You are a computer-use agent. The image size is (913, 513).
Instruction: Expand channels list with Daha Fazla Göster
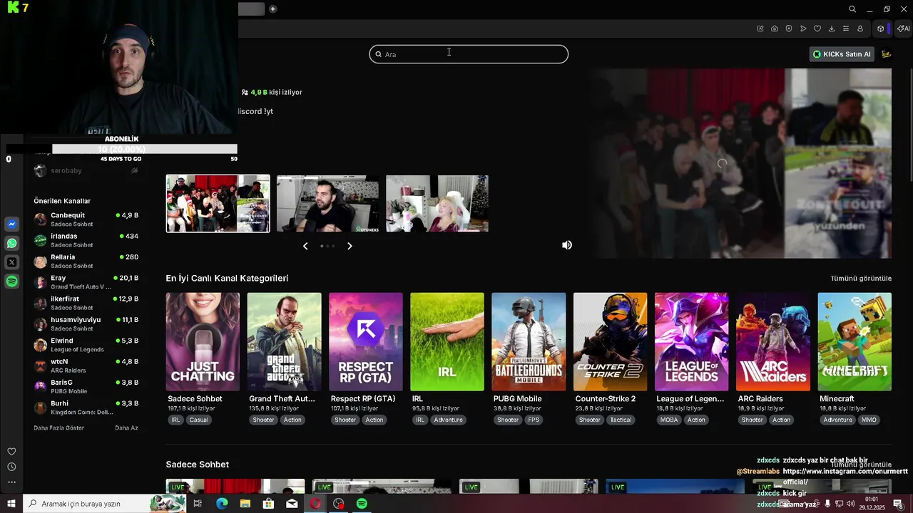tap(59, 428)
